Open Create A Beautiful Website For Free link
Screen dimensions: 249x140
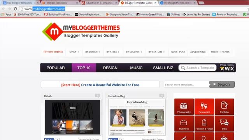(110, 85)
